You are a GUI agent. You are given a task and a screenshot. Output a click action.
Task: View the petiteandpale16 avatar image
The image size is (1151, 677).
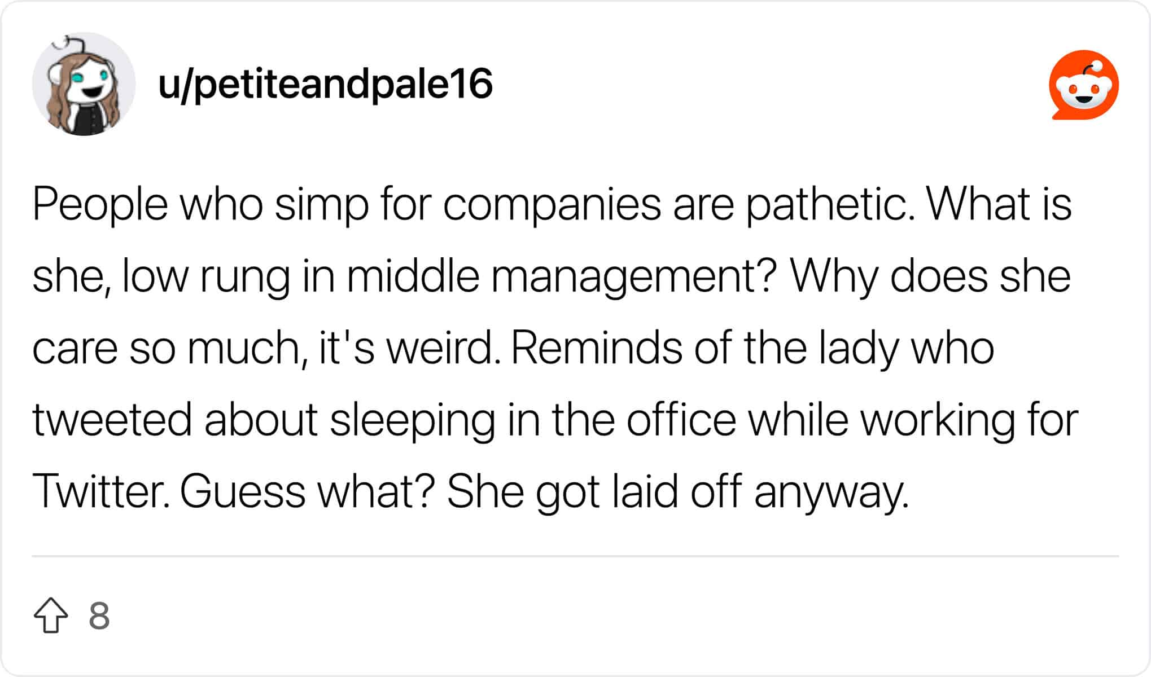pos(84,84)
